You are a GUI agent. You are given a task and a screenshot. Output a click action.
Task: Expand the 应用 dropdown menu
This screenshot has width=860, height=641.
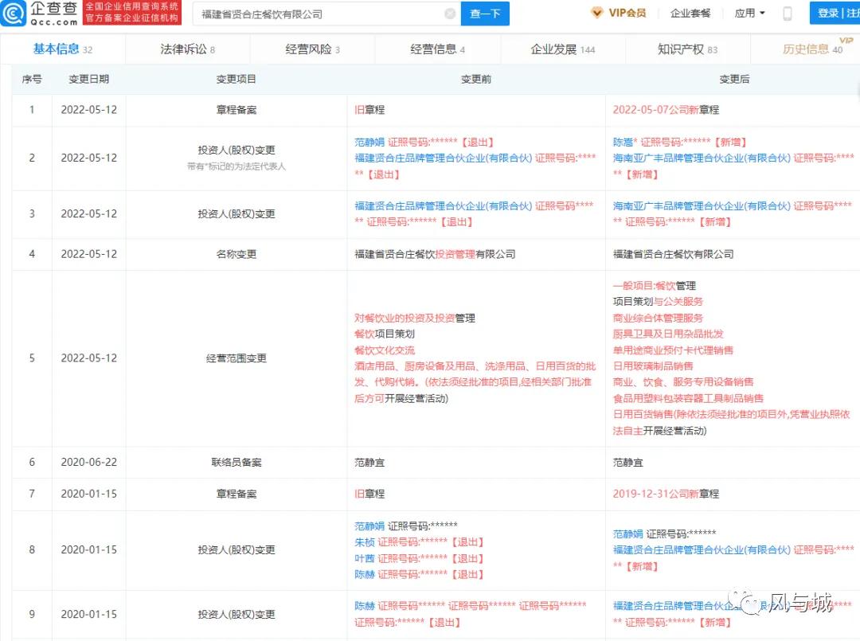point(749,14)
